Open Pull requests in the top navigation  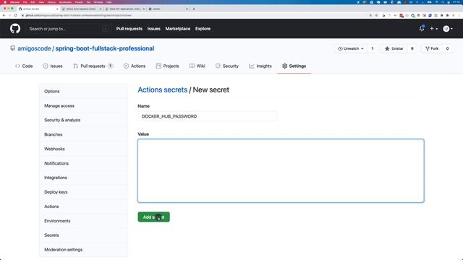129,29
